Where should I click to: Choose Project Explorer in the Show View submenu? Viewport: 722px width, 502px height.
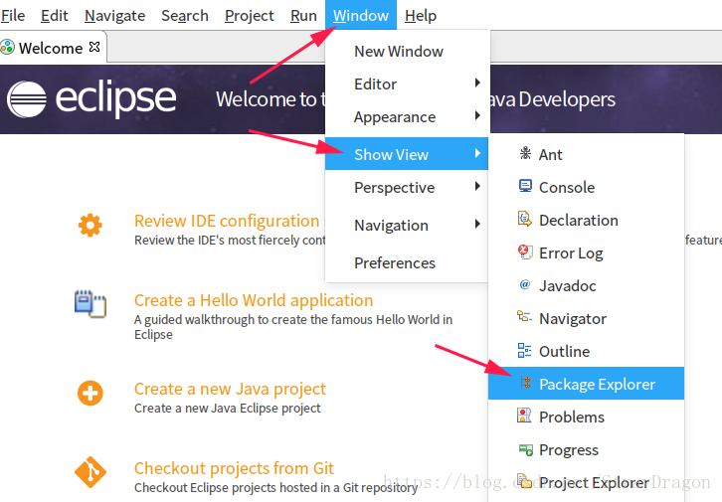point(586,482)
